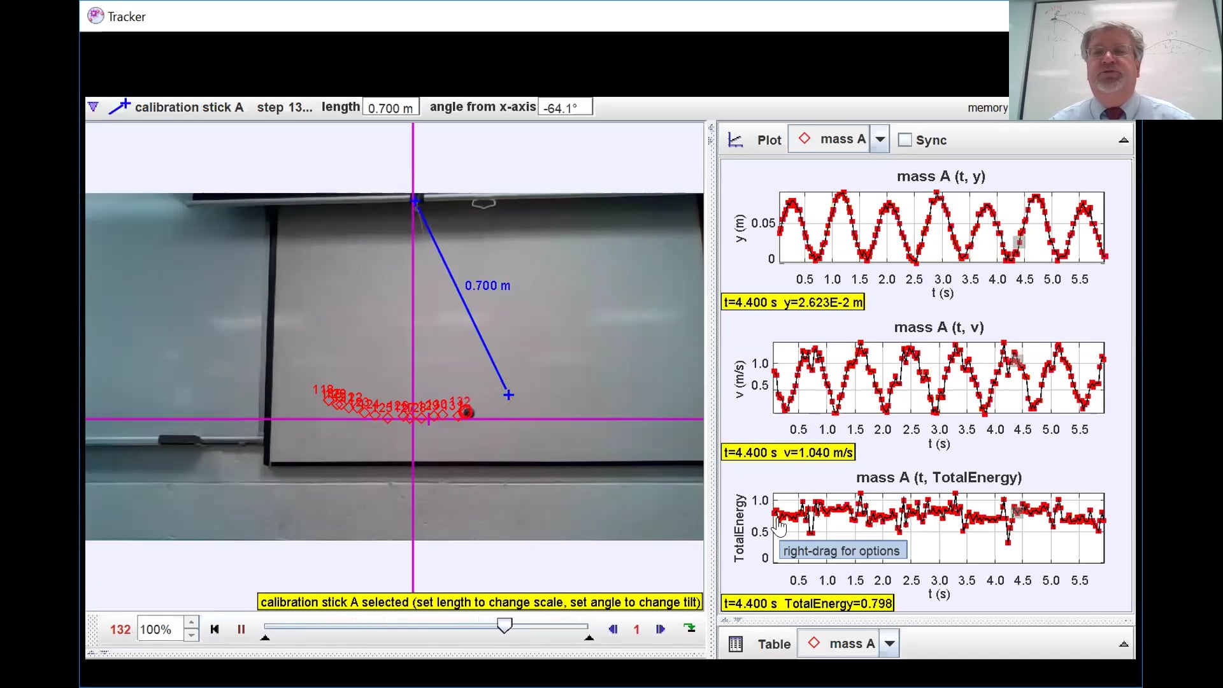Click the webcam presenter thumbnail

coord(1116,60)
